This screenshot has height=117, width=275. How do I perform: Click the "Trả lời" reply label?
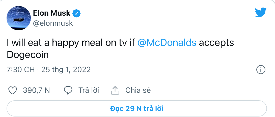pos(89,90)
